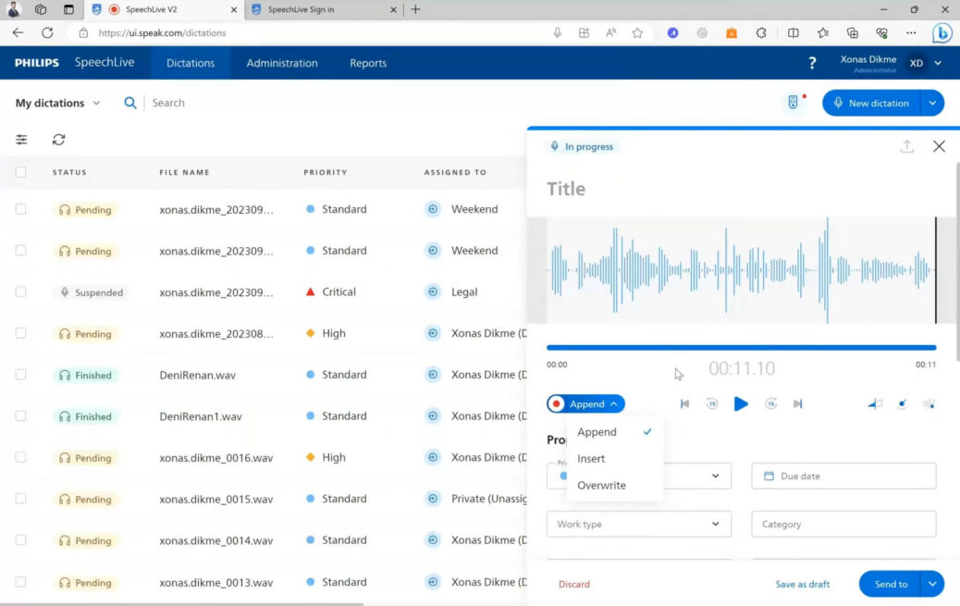Play the dictation audio

(741, 403)
